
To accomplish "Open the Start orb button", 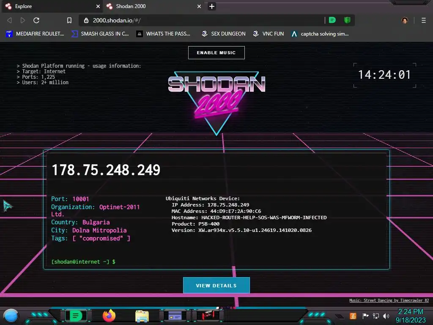I will (11, 316).
